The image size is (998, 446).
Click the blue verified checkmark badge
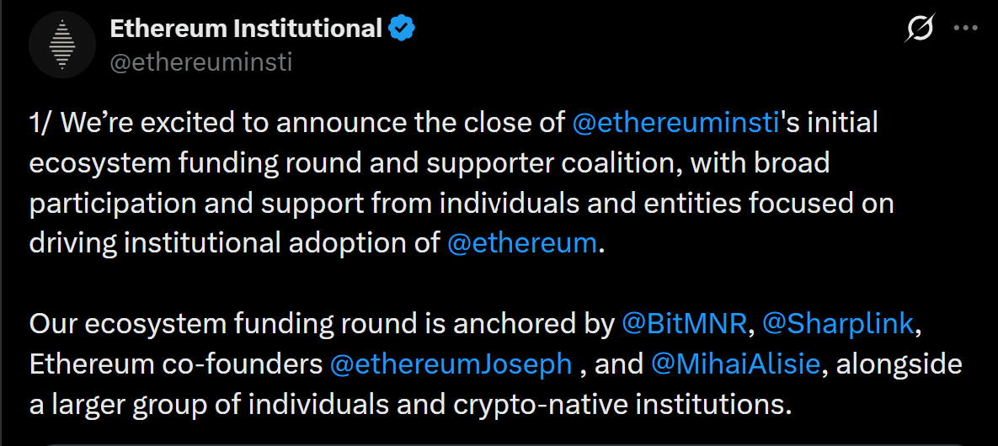coord(403,29)
